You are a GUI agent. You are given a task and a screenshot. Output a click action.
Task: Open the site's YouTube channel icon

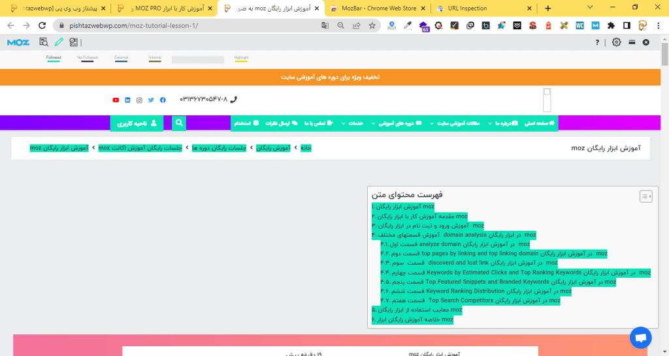(x=116, y=100)
